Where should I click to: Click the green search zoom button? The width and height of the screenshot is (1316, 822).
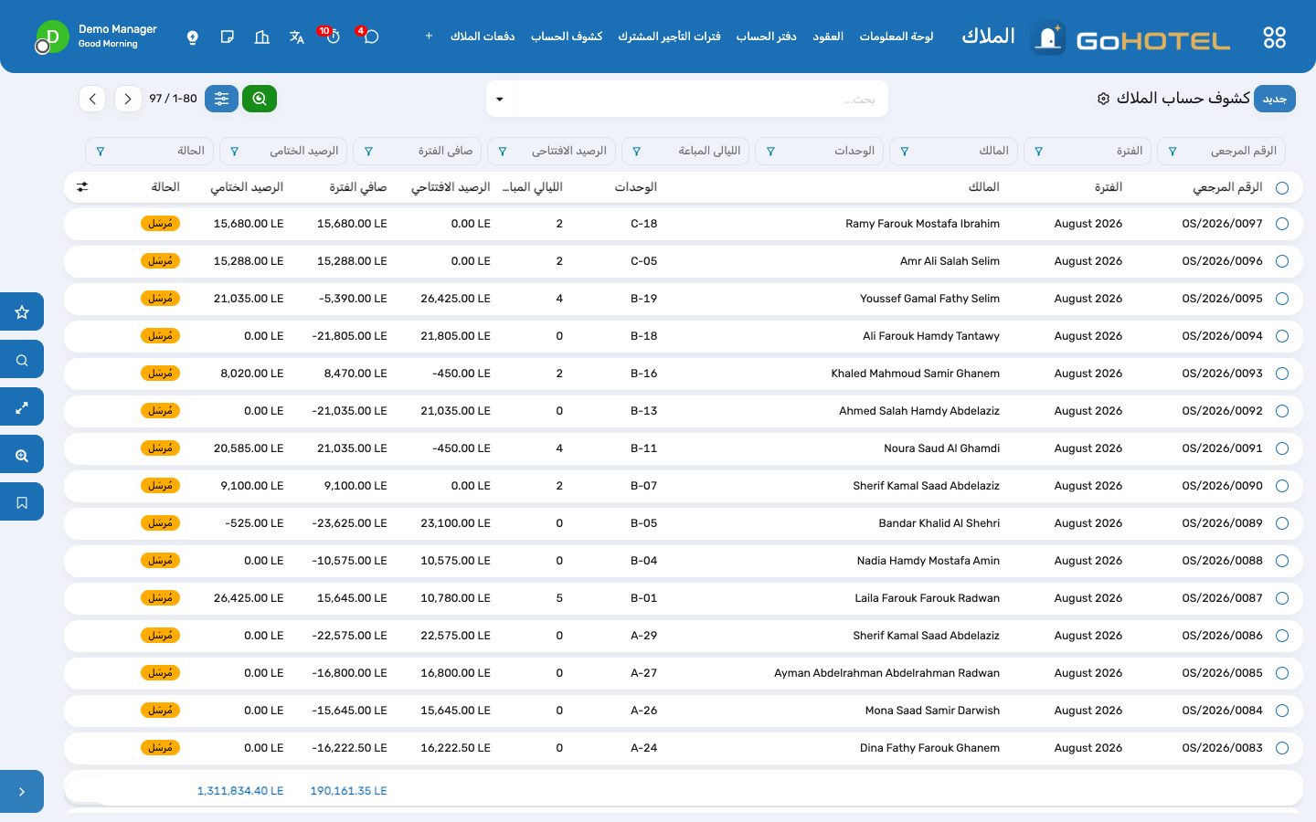tap(260, 99)
